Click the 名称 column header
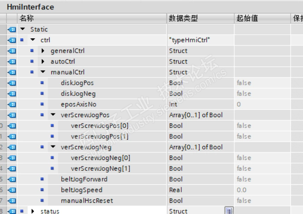Viewport: 303px width, 214px height. coord(27,18)
